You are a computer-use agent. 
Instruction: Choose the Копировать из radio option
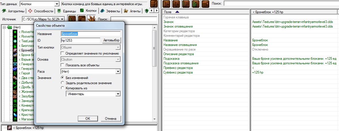[x=63, y=88]
